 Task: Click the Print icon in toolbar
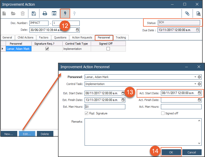click(45, 13)
